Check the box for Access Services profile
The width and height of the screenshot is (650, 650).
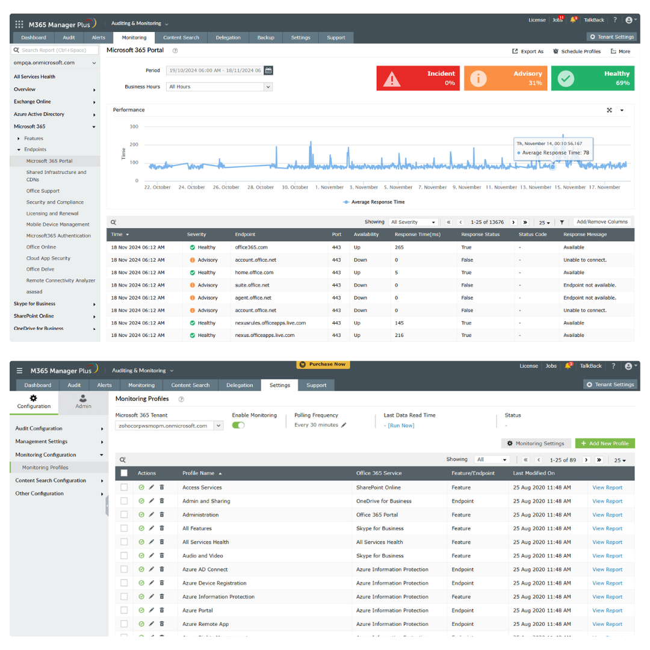coord(124,487)
